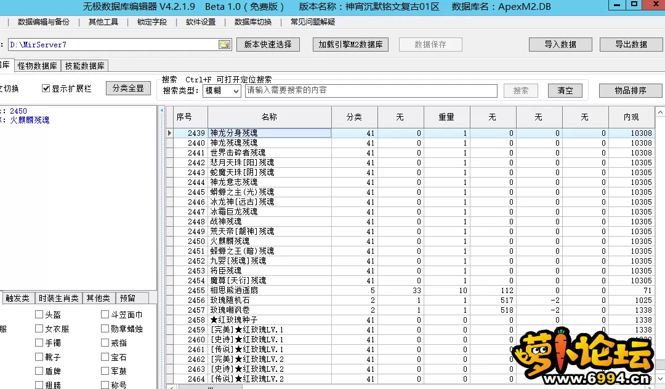665x389 pixels.
Task: Click the 分类全显 button
Action: 128,88
